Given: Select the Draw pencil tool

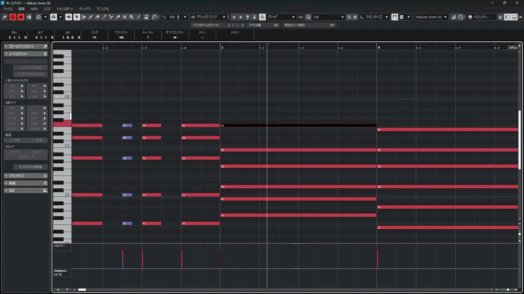Looking at the screenshot, I should (x=91, y=17).
